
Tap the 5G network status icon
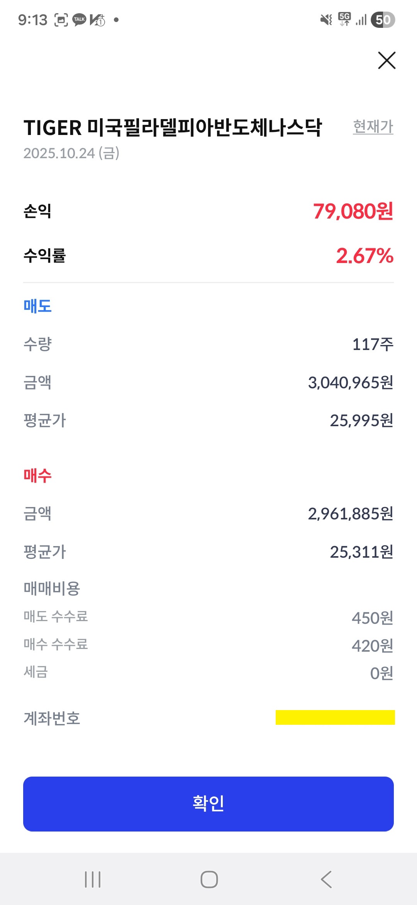coord(344,19)
